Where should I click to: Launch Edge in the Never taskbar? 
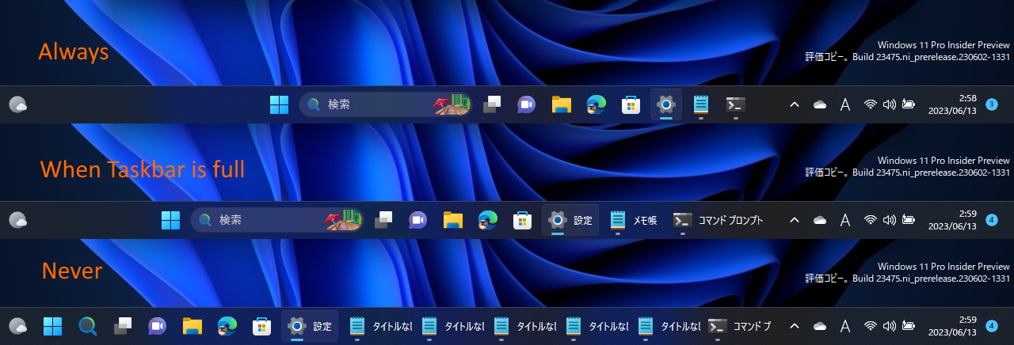[227, 325]
